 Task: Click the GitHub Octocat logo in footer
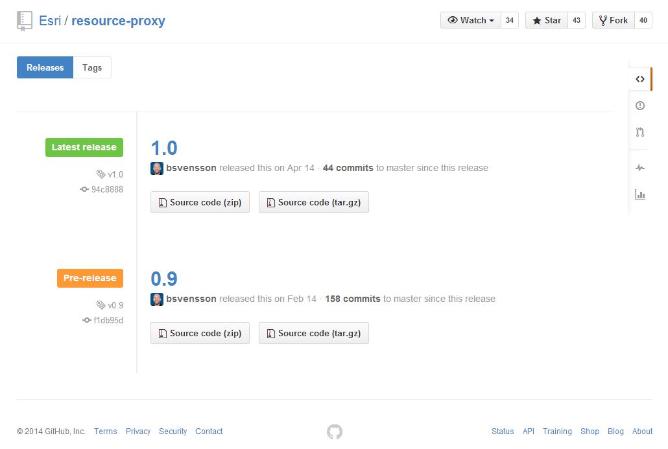pos(335,432)
